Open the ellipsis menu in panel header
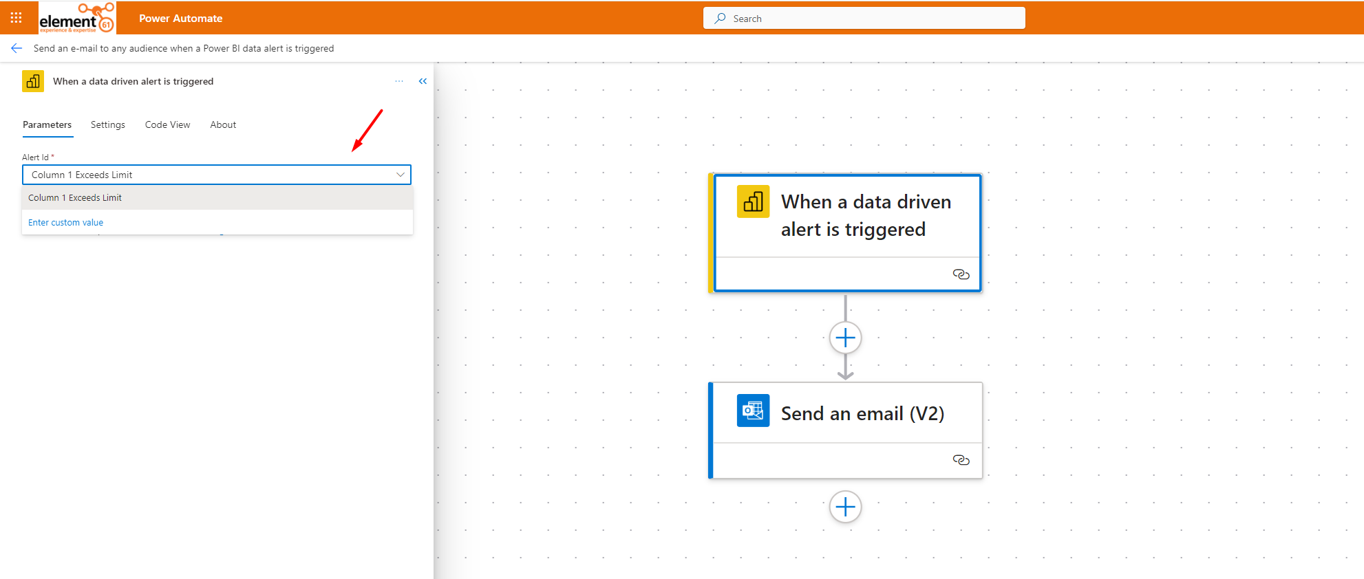 399,81
